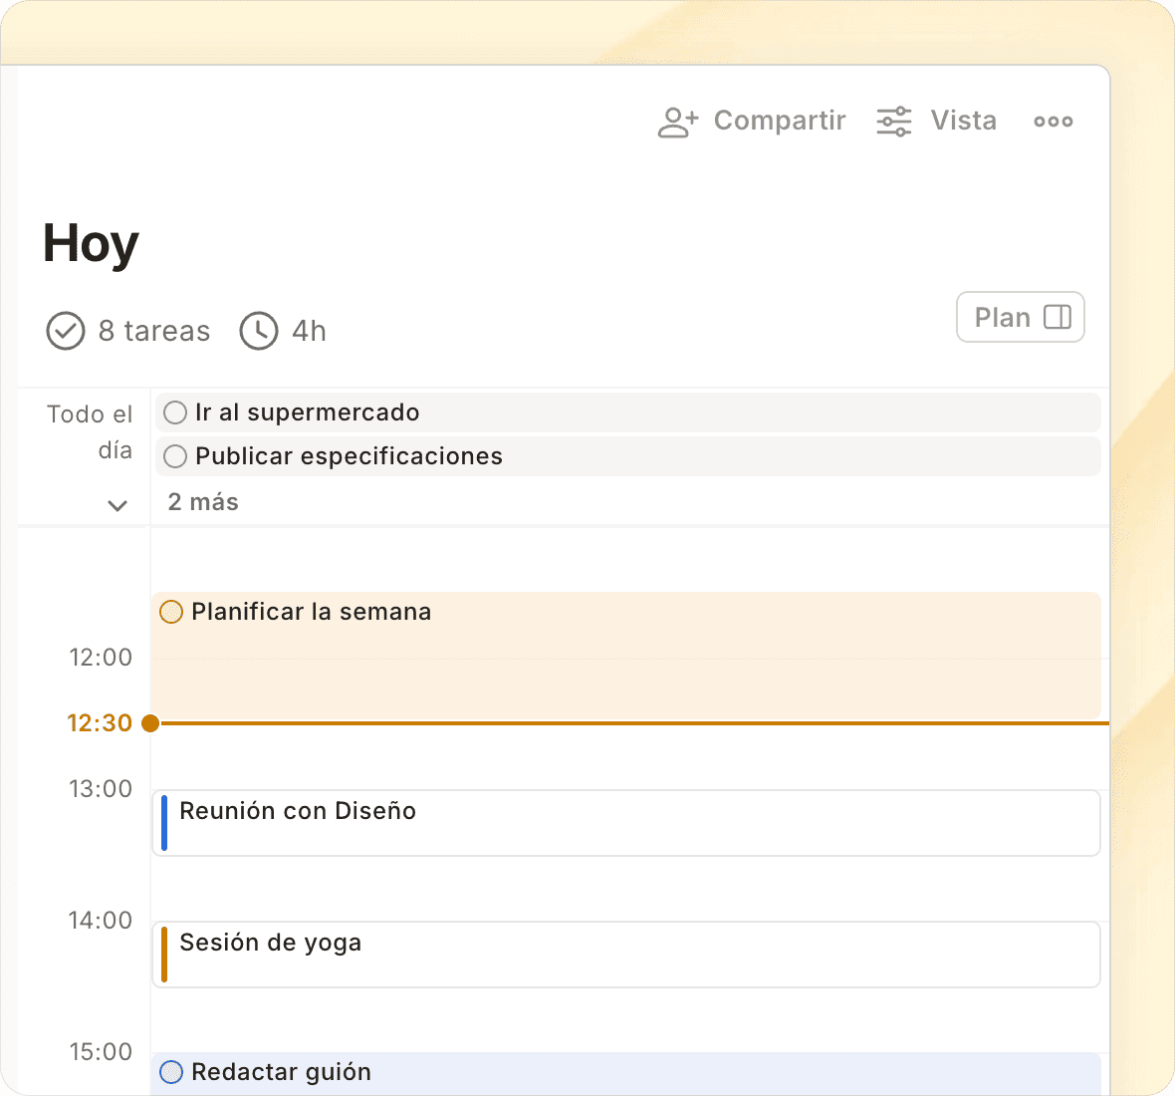This screenshot has height=1096, width=1175.
Task: Click the Plan side panel icon
Action: pyautogui.click(x=1057, y=318)
